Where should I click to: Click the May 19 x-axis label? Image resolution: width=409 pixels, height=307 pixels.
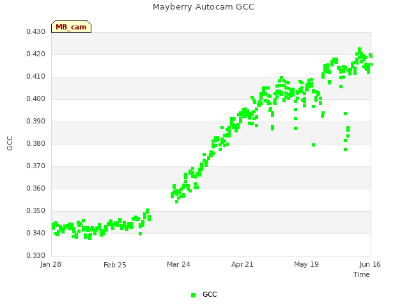(306, 264)
